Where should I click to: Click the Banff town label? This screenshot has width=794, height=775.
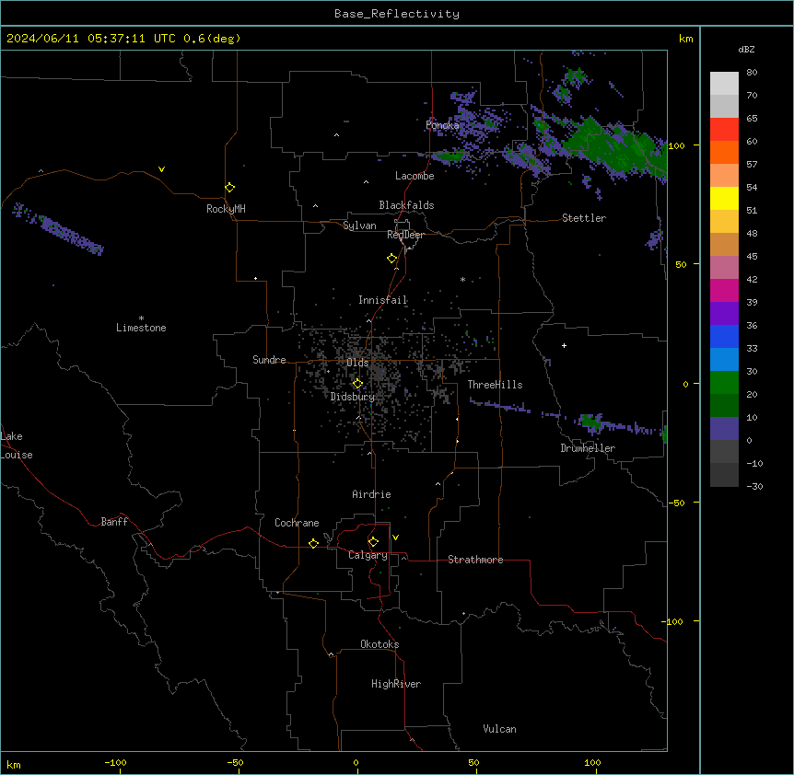tap(114, 522)
